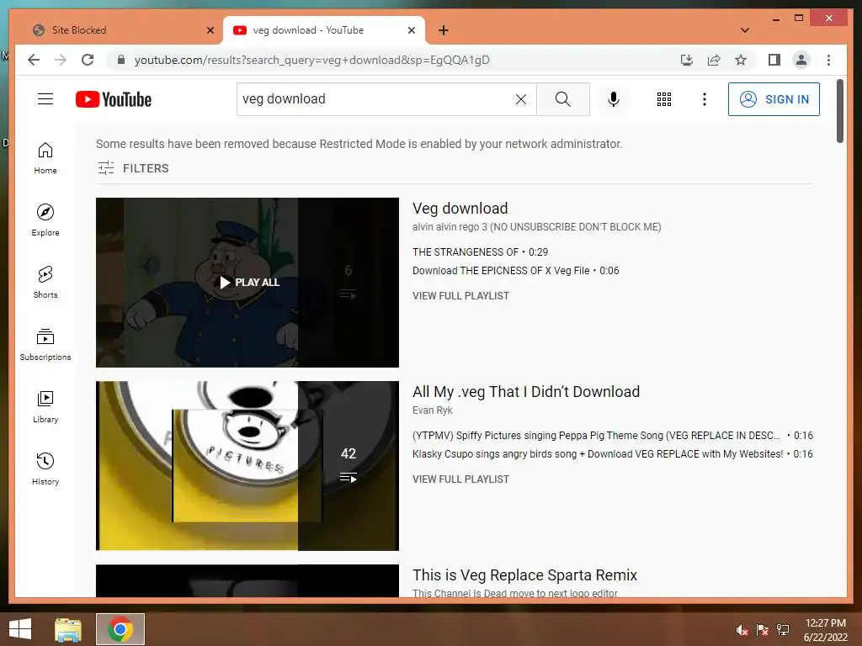Open Explore in sidebar
This screenshot has width=862, height=646.
pyautogui.click(x=45, y=220)
